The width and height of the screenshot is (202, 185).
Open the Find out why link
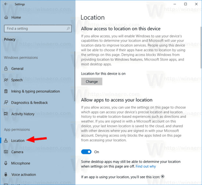(146, 166)
